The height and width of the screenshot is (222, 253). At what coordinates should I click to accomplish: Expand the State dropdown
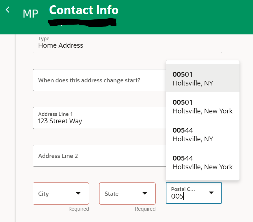pos(145,194)
